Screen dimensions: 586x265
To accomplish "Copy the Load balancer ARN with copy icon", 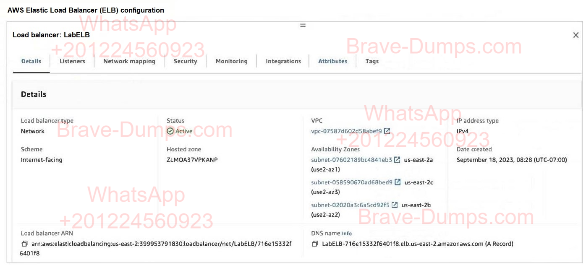I will click(24, 244).
